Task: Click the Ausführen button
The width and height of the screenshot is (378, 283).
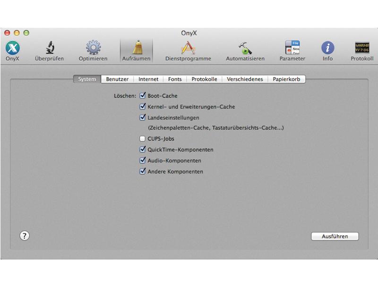Action: (335, 236)
